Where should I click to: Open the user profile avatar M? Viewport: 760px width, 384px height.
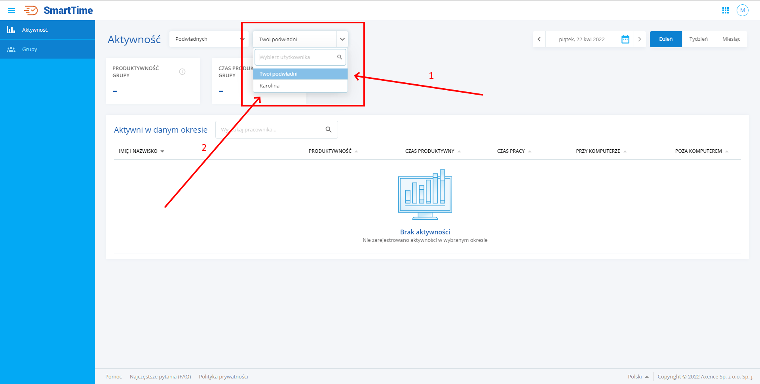[742, 10]
